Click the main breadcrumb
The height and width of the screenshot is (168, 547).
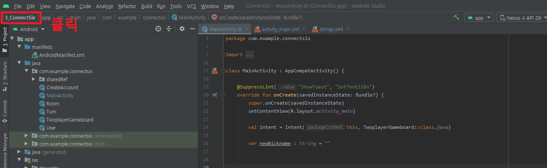point(75,18)
